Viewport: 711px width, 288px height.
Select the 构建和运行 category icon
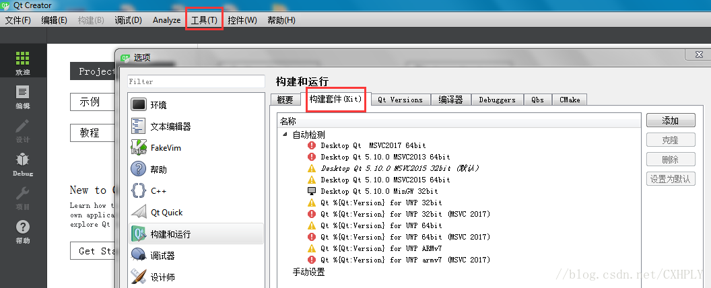pos(139,234)
